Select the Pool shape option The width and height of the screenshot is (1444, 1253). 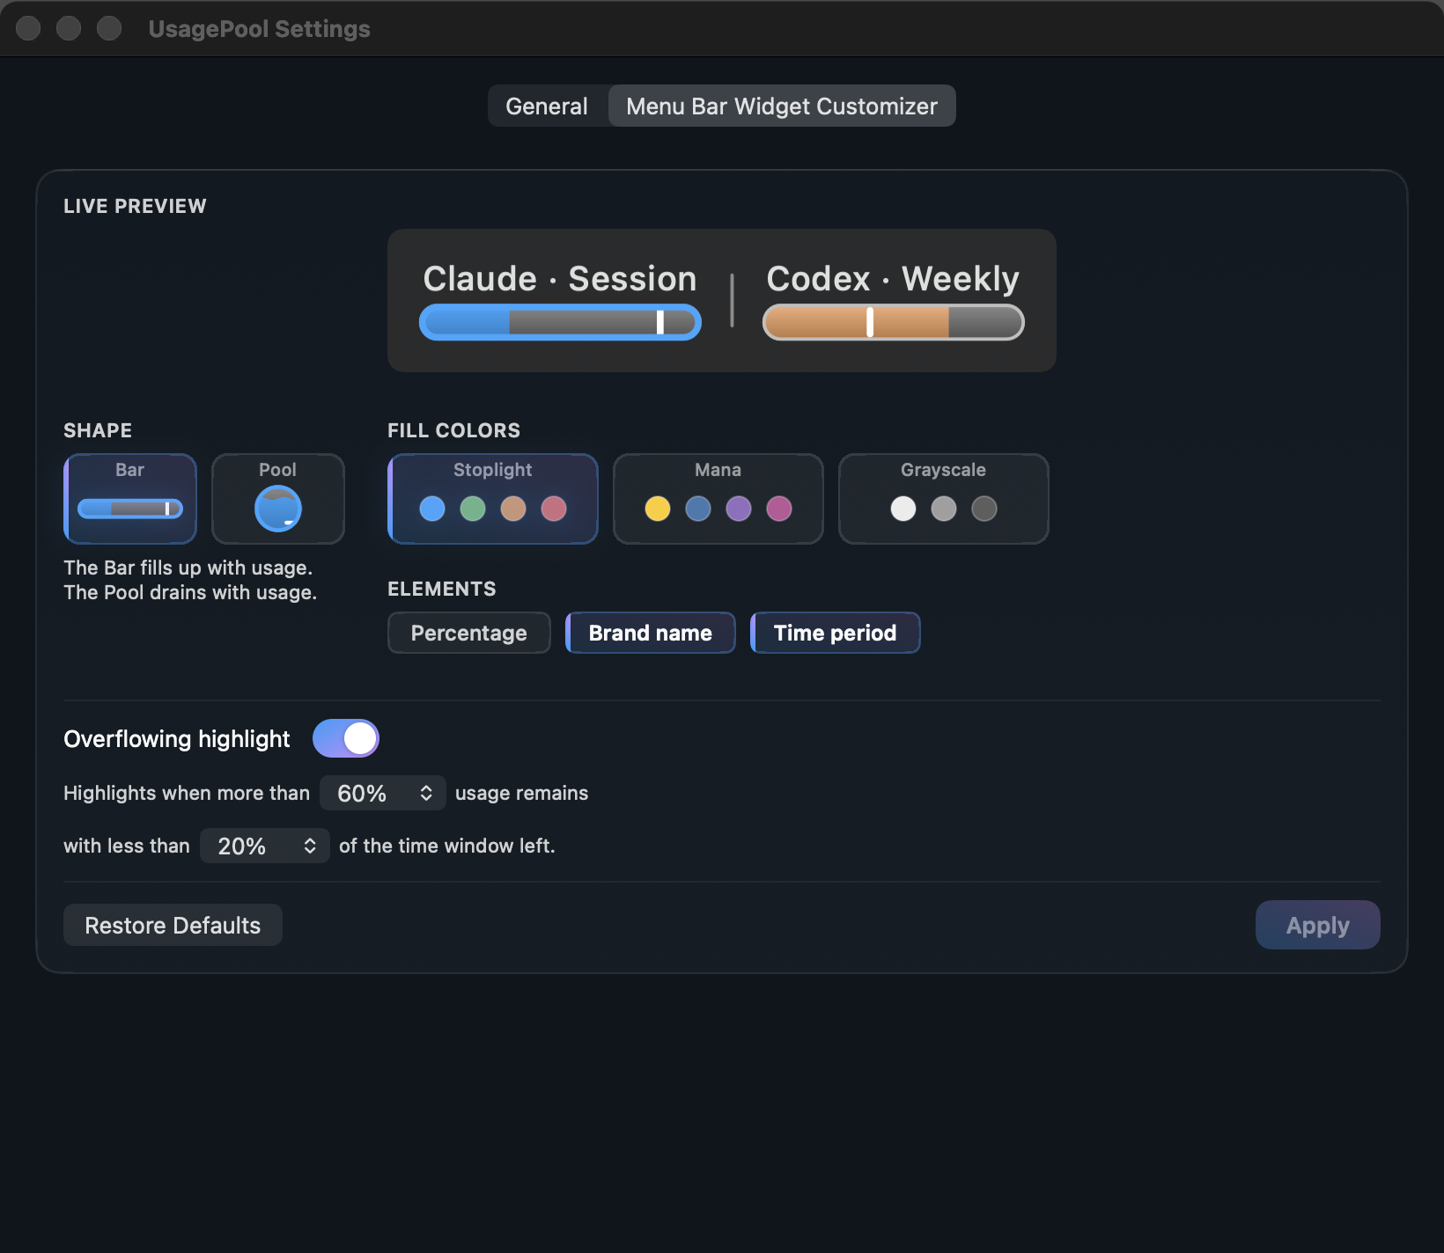(278, 499)
